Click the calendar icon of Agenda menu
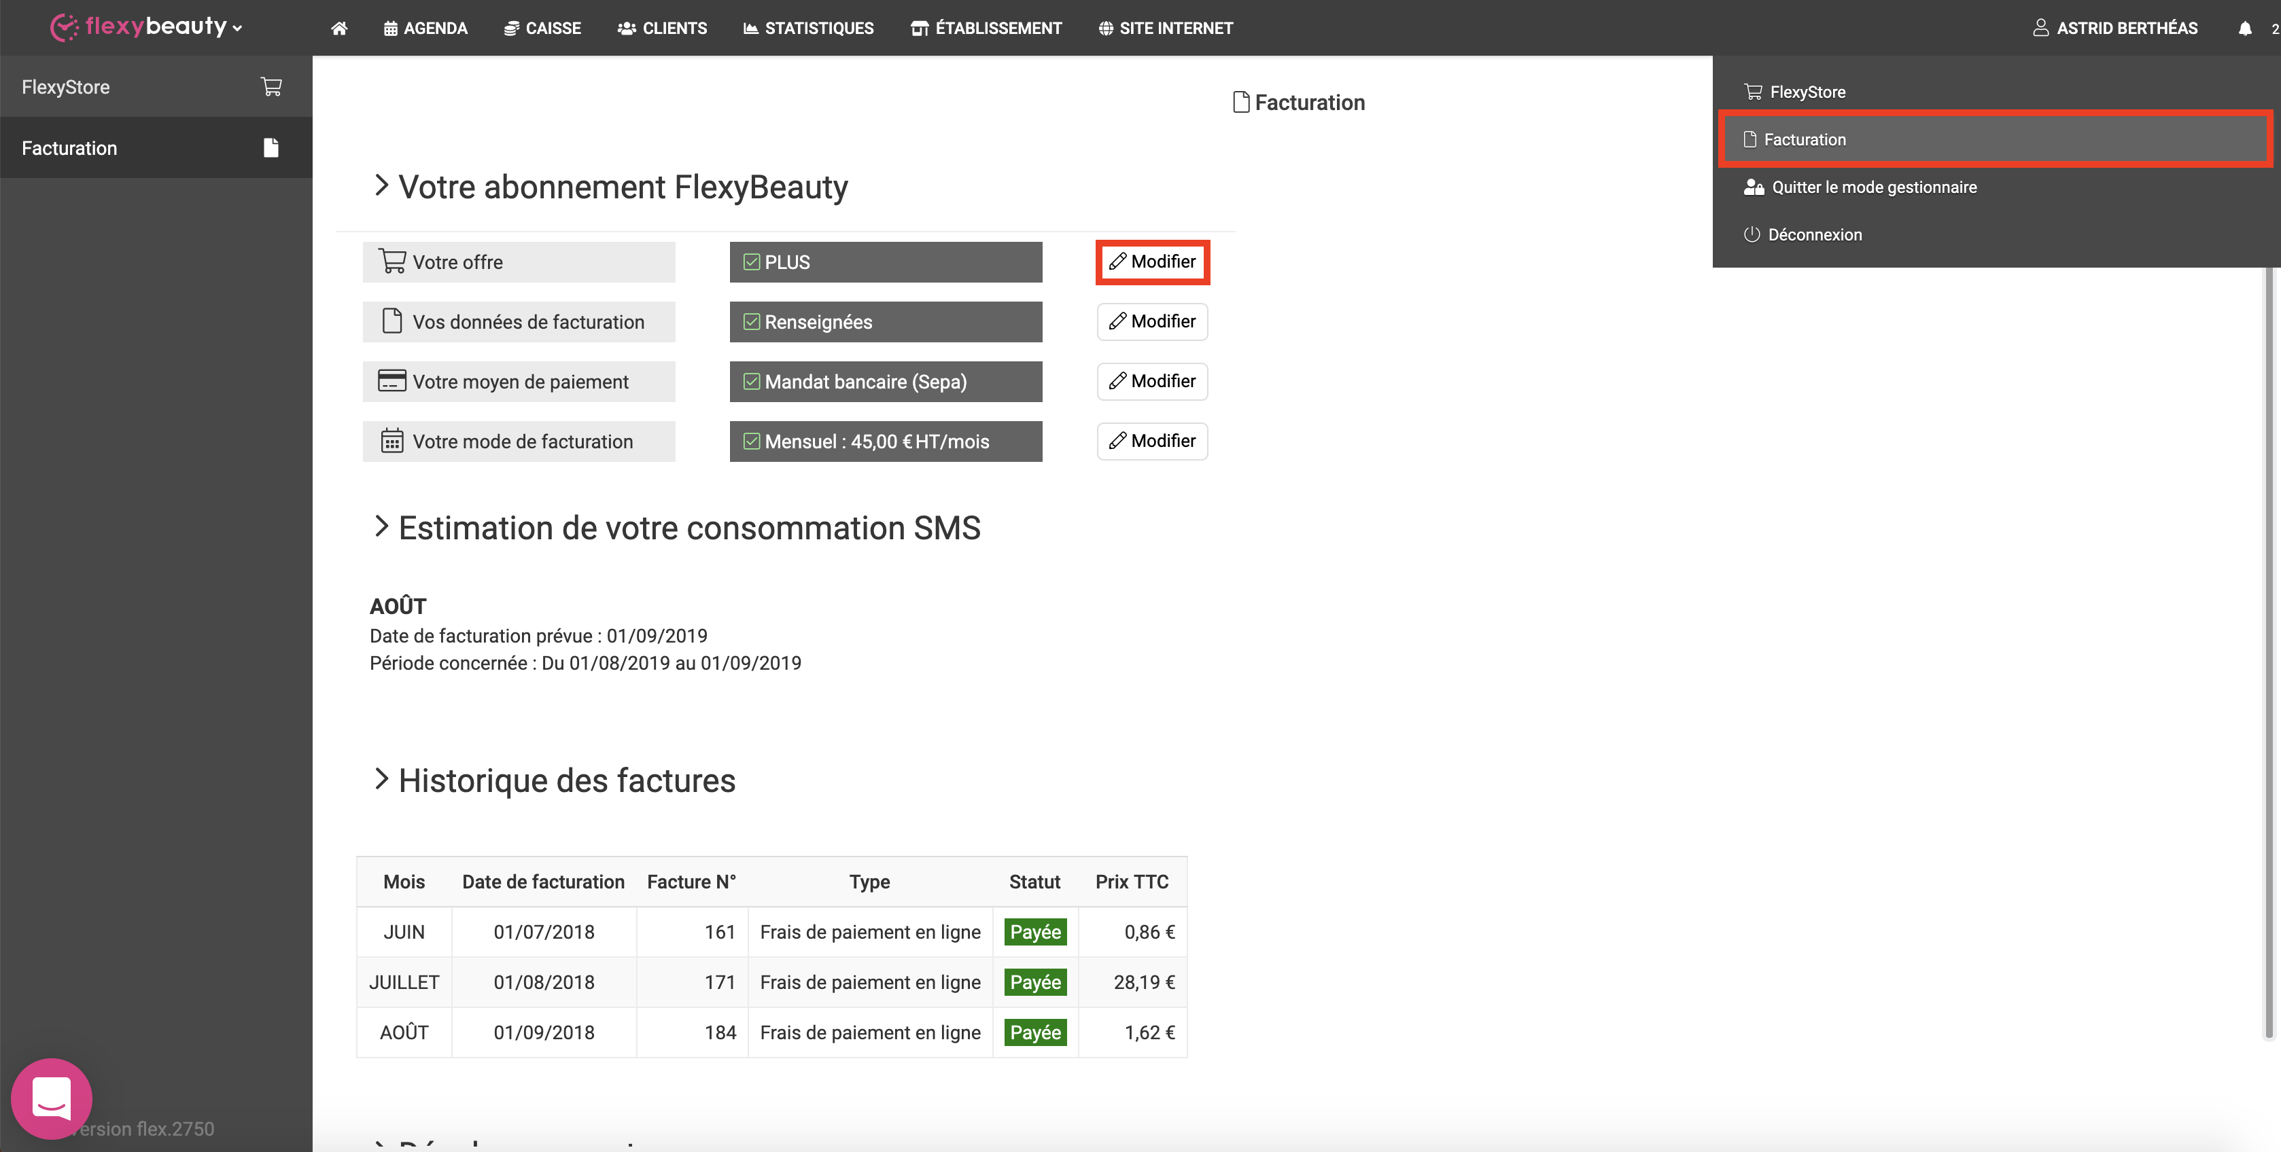The image size is (2281, 1152). pyautogui.click(x=391, y=29)
